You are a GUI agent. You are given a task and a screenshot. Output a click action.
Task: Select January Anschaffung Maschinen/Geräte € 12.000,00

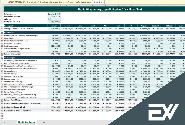54,63
